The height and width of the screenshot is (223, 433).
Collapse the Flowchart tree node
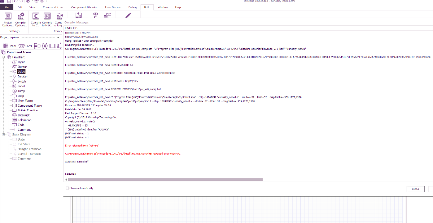tap(4, 57)
